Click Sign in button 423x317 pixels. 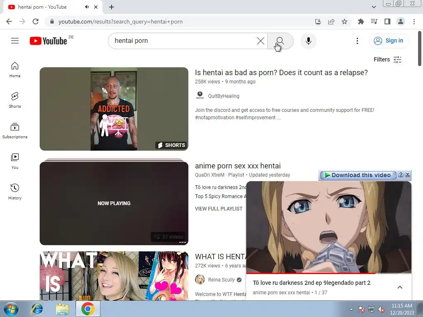pyautogui.click(x=389, y=41)
